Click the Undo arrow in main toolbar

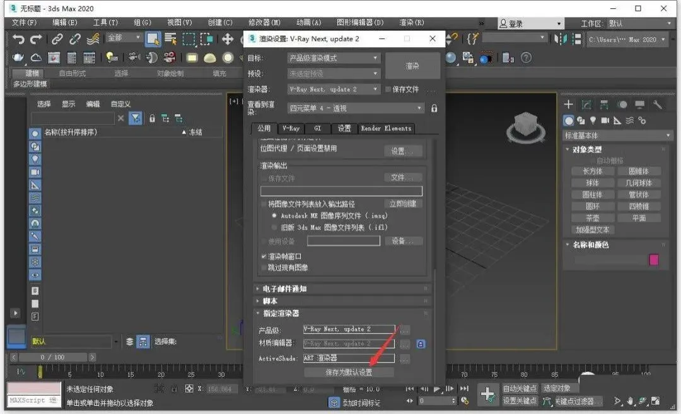(x=19, y=39)
